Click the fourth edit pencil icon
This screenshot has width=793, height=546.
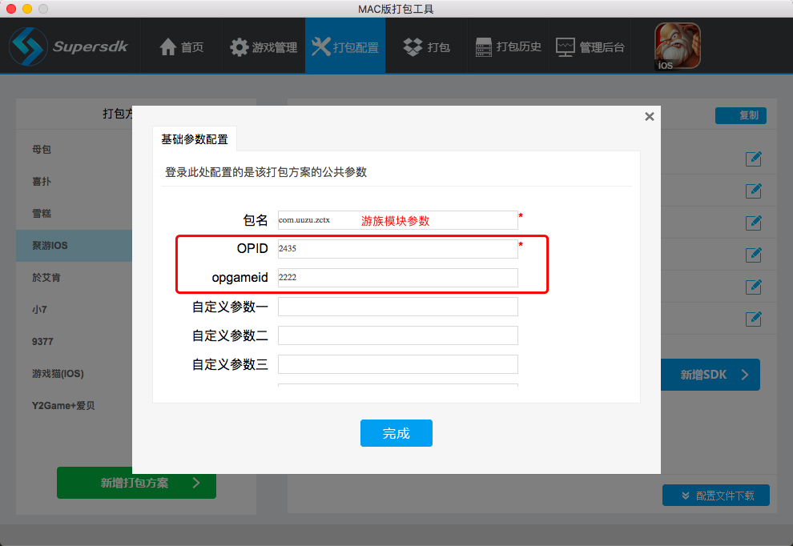click(754, 255)
